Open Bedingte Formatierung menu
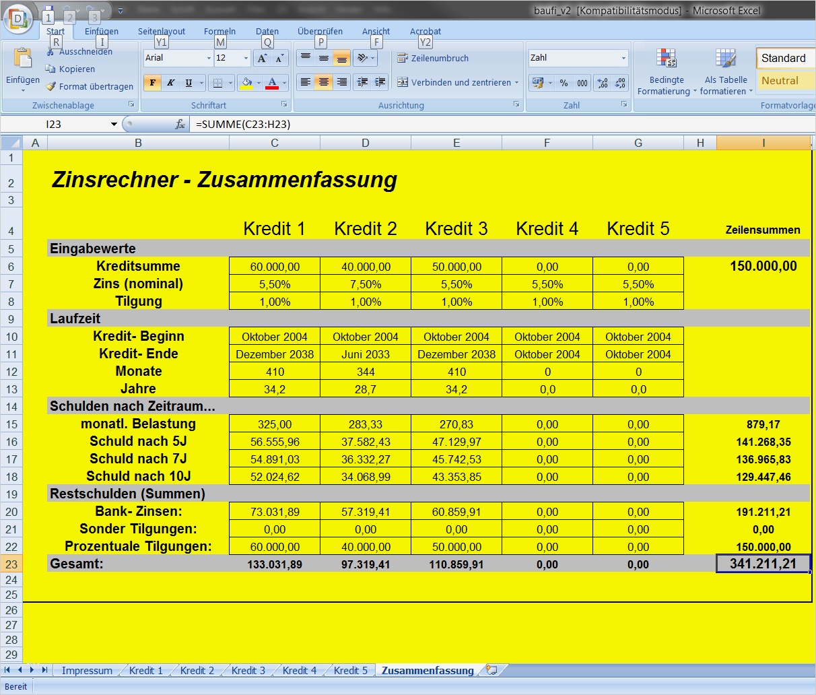Screen dimensions: 816x695 point(666,71)
